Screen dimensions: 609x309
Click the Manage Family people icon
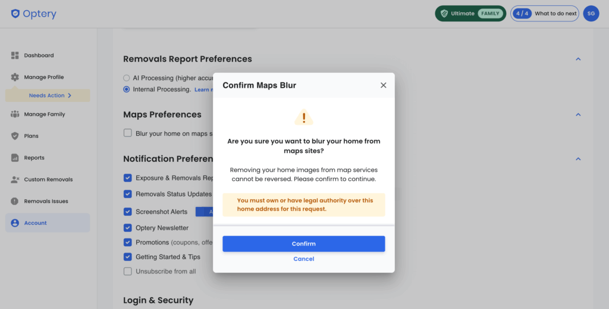(15, 114)
